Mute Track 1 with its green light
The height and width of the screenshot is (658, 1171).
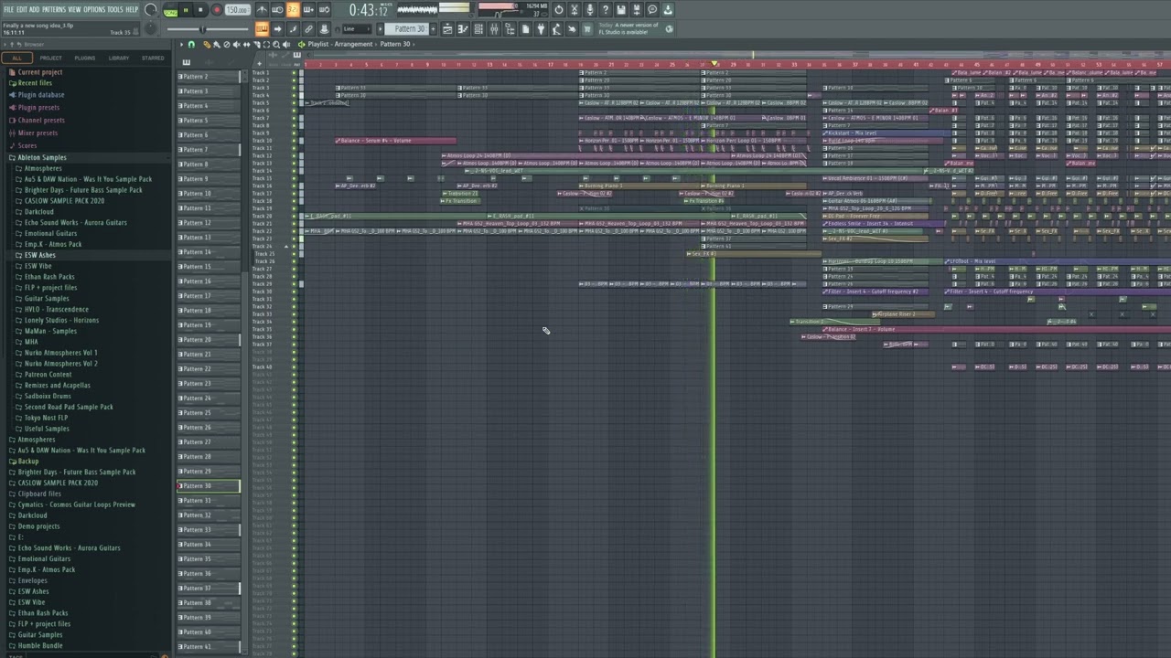pos(295,73)
